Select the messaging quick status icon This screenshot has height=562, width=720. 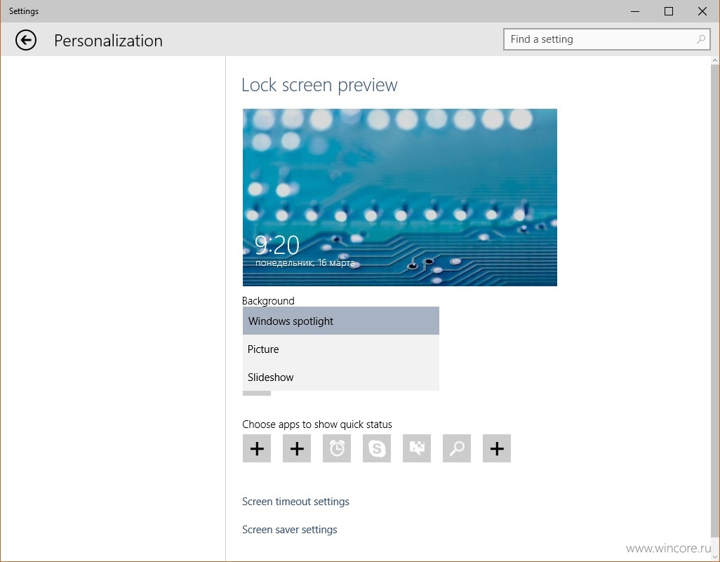click(416, 448)
